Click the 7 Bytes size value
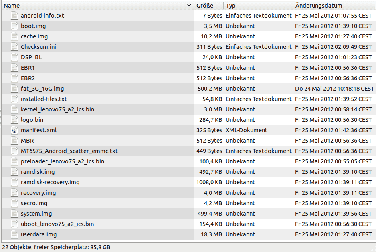 click(x=212, y=16)
